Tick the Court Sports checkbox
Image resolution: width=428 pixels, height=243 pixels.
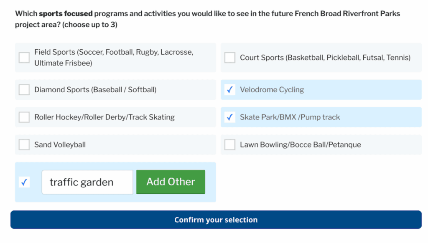[230, 58]
